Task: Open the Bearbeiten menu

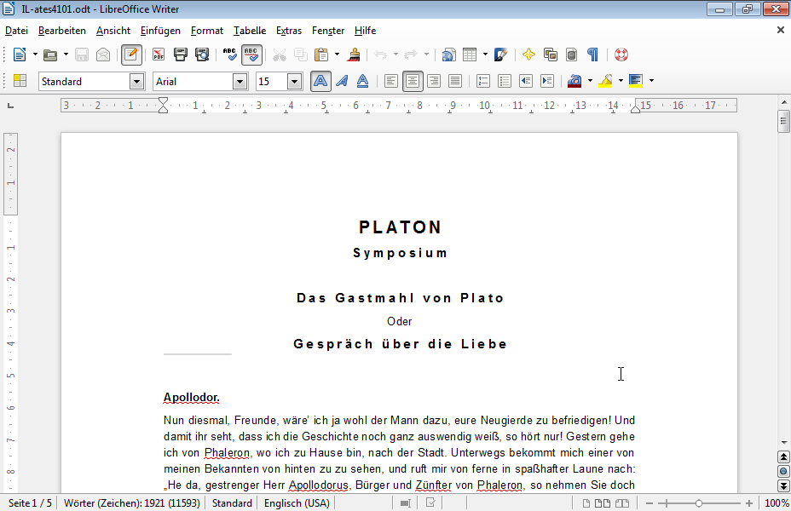Action: point(62,31)
